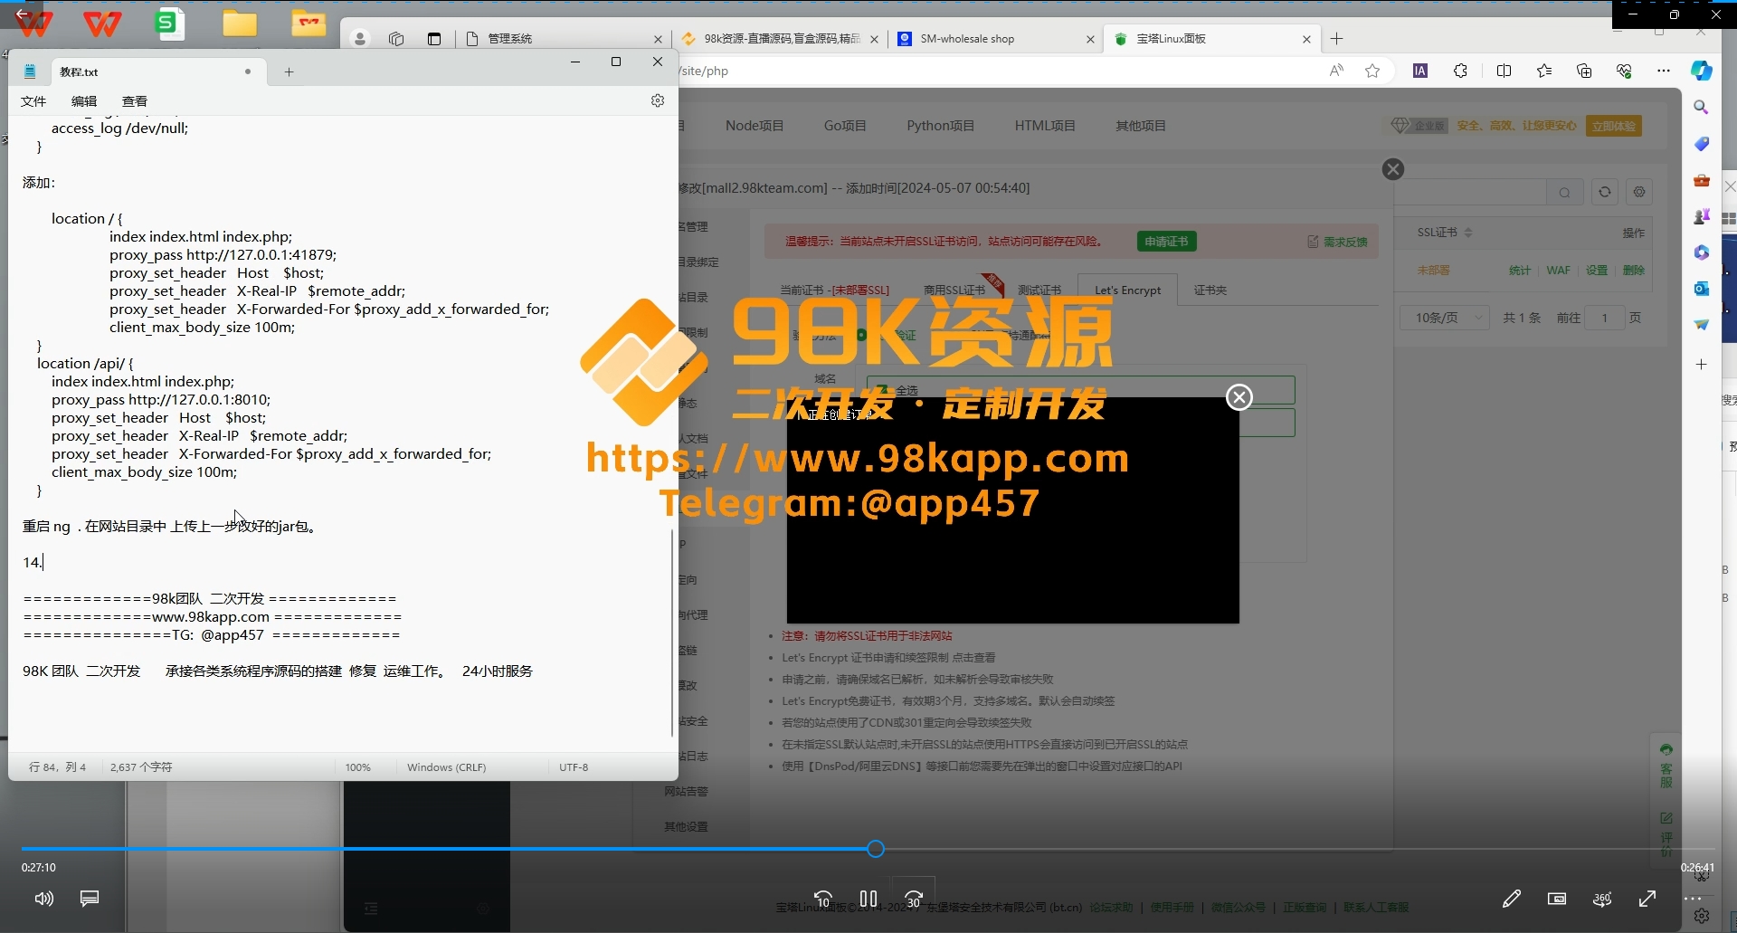Add a new Notepad tab
The image size is (1737, 933).
tap(289, 71)
